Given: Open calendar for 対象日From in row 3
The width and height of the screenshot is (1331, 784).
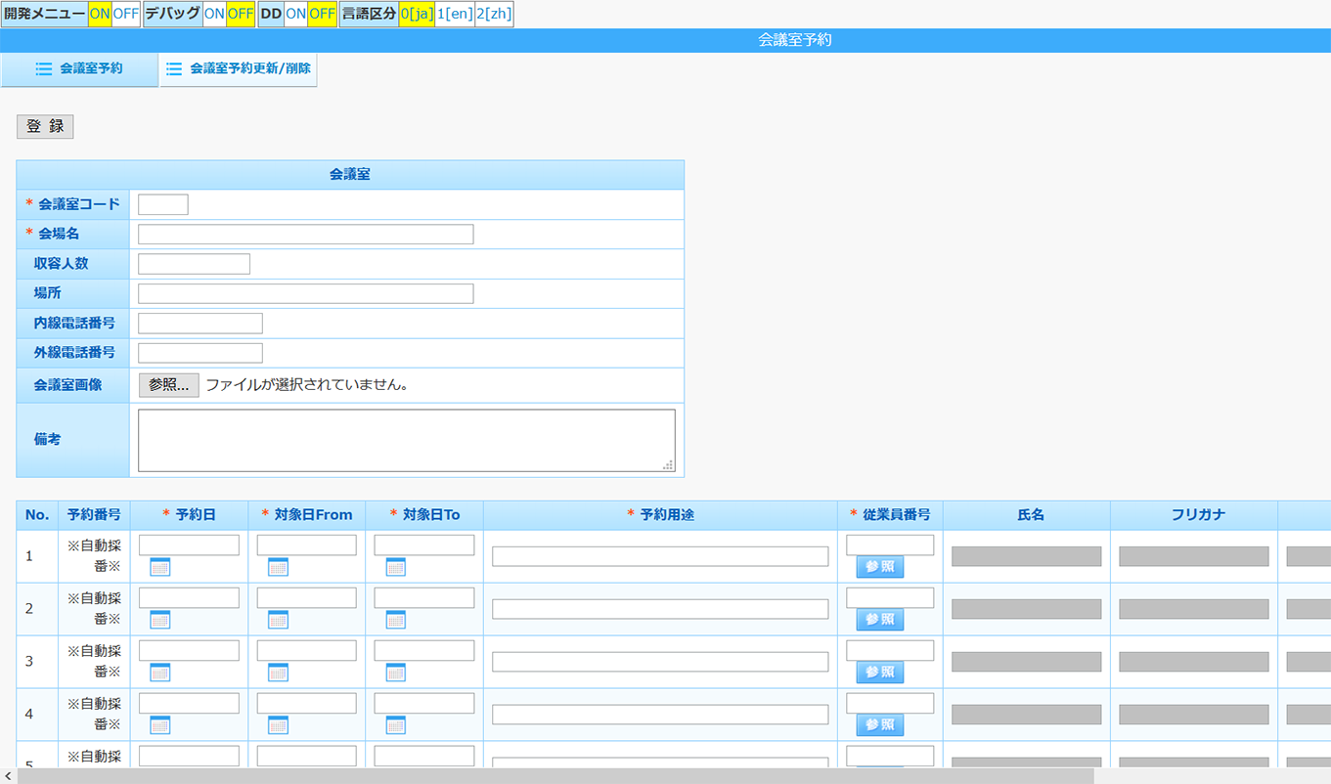Looking at the screenshot, I should point(278,673).
